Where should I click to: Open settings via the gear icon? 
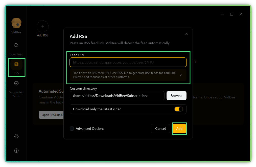pyautogui.click(x=16, y=136)
